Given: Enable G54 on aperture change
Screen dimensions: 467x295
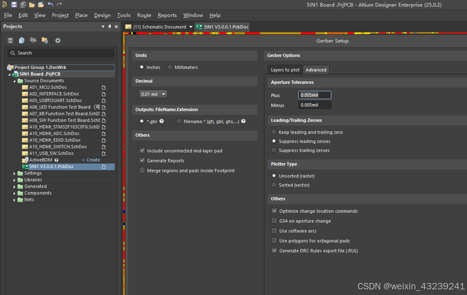Looking at the screenshot, I should (274, 220).
